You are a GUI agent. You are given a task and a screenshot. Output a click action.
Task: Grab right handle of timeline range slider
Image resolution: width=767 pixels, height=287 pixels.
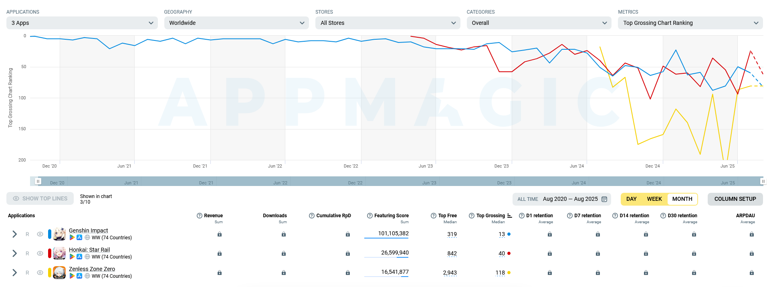[x=763, y=181]
